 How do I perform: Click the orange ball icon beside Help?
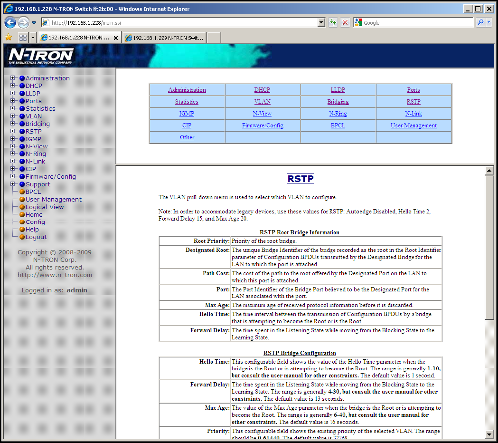pos(22,230)
